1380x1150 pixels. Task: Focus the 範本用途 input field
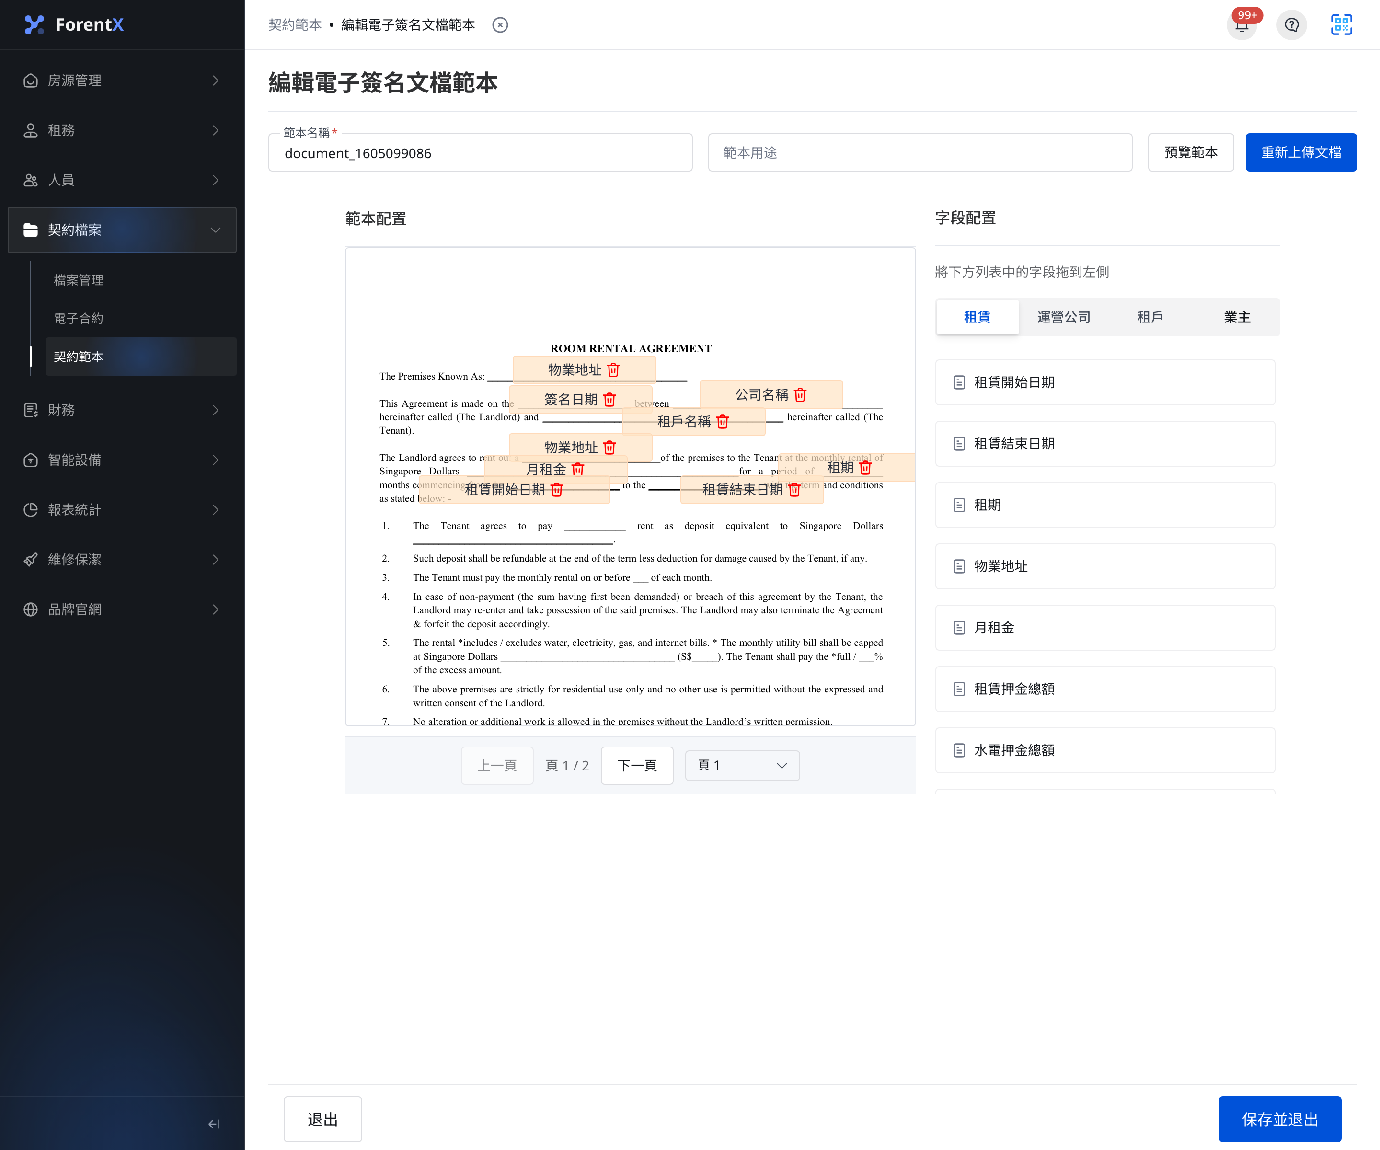[x=920, y=153]
